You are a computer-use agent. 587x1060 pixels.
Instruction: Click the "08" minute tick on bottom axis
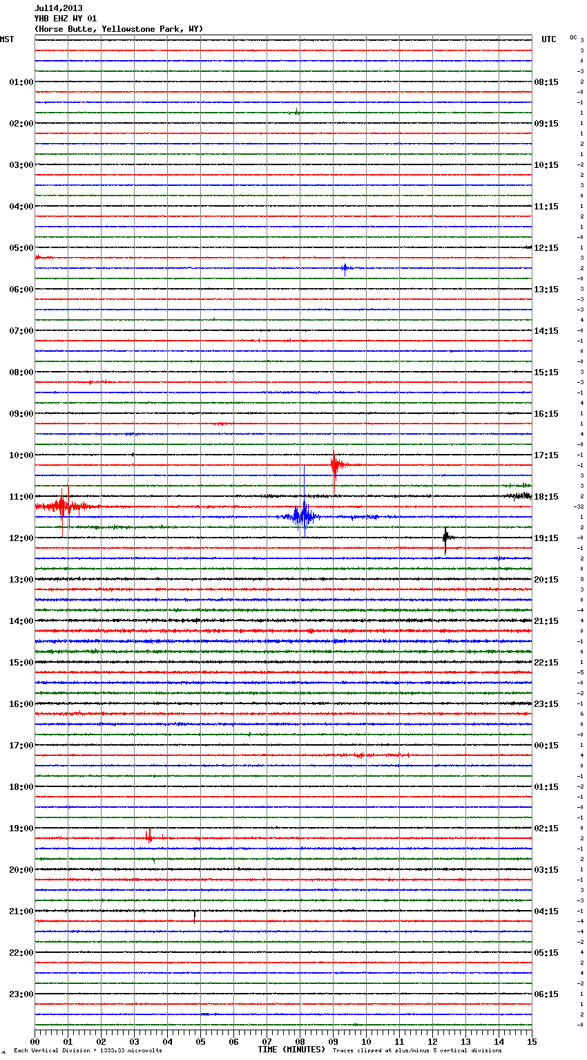pos(300,1041)
